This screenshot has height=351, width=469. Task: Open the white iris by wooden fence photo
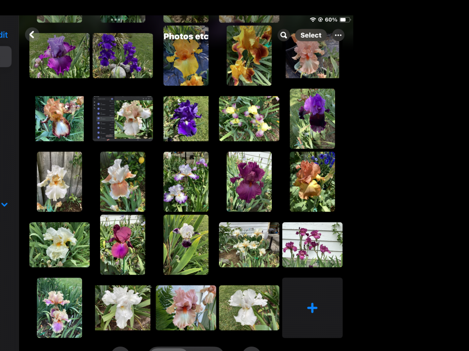tap(59, 182)
